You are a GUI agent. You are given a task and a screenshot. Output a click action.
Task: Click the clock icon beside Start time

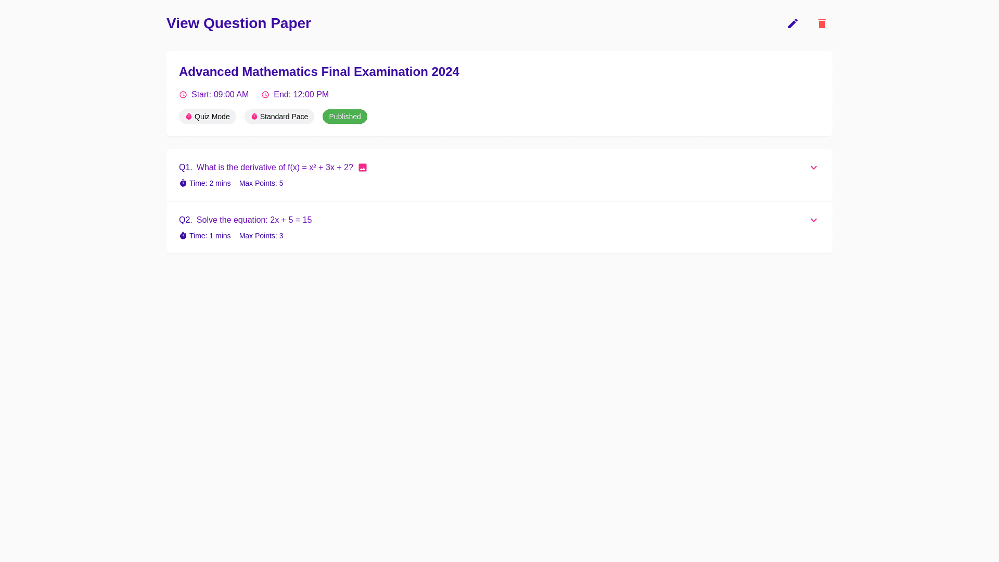[x=183, y=95]
